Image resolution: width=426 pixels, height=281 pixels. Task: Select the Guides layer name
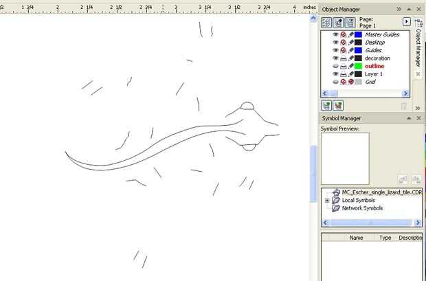tap(373, 50)
